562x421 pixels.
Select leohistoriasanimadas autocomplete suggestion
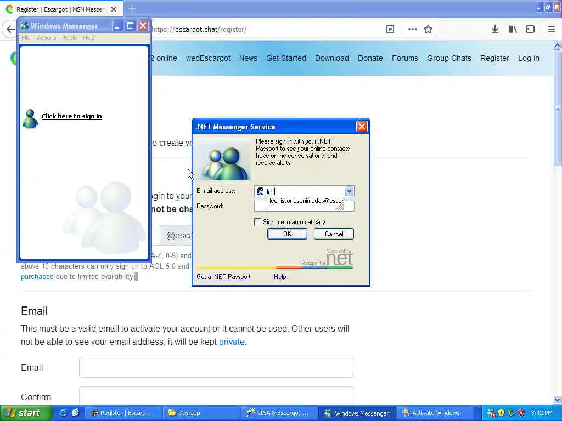click(x=305, y=201)
